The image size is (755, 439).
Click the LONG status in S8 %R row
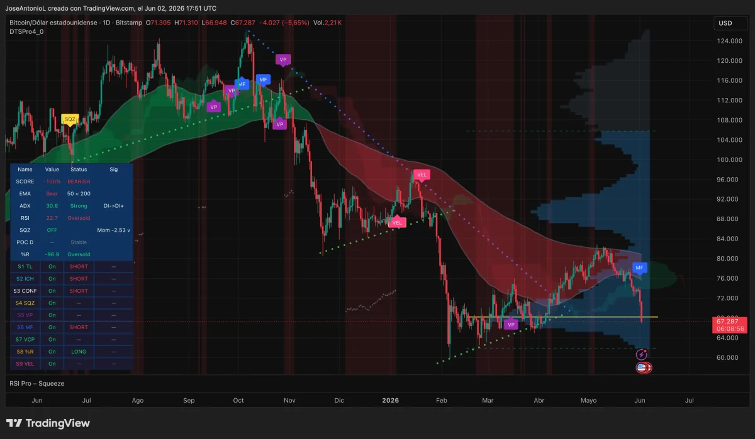coord(79,352)
